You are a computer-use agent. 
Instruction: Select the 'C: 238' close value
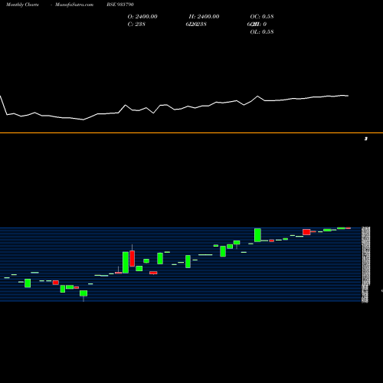(x=136, y=25)
